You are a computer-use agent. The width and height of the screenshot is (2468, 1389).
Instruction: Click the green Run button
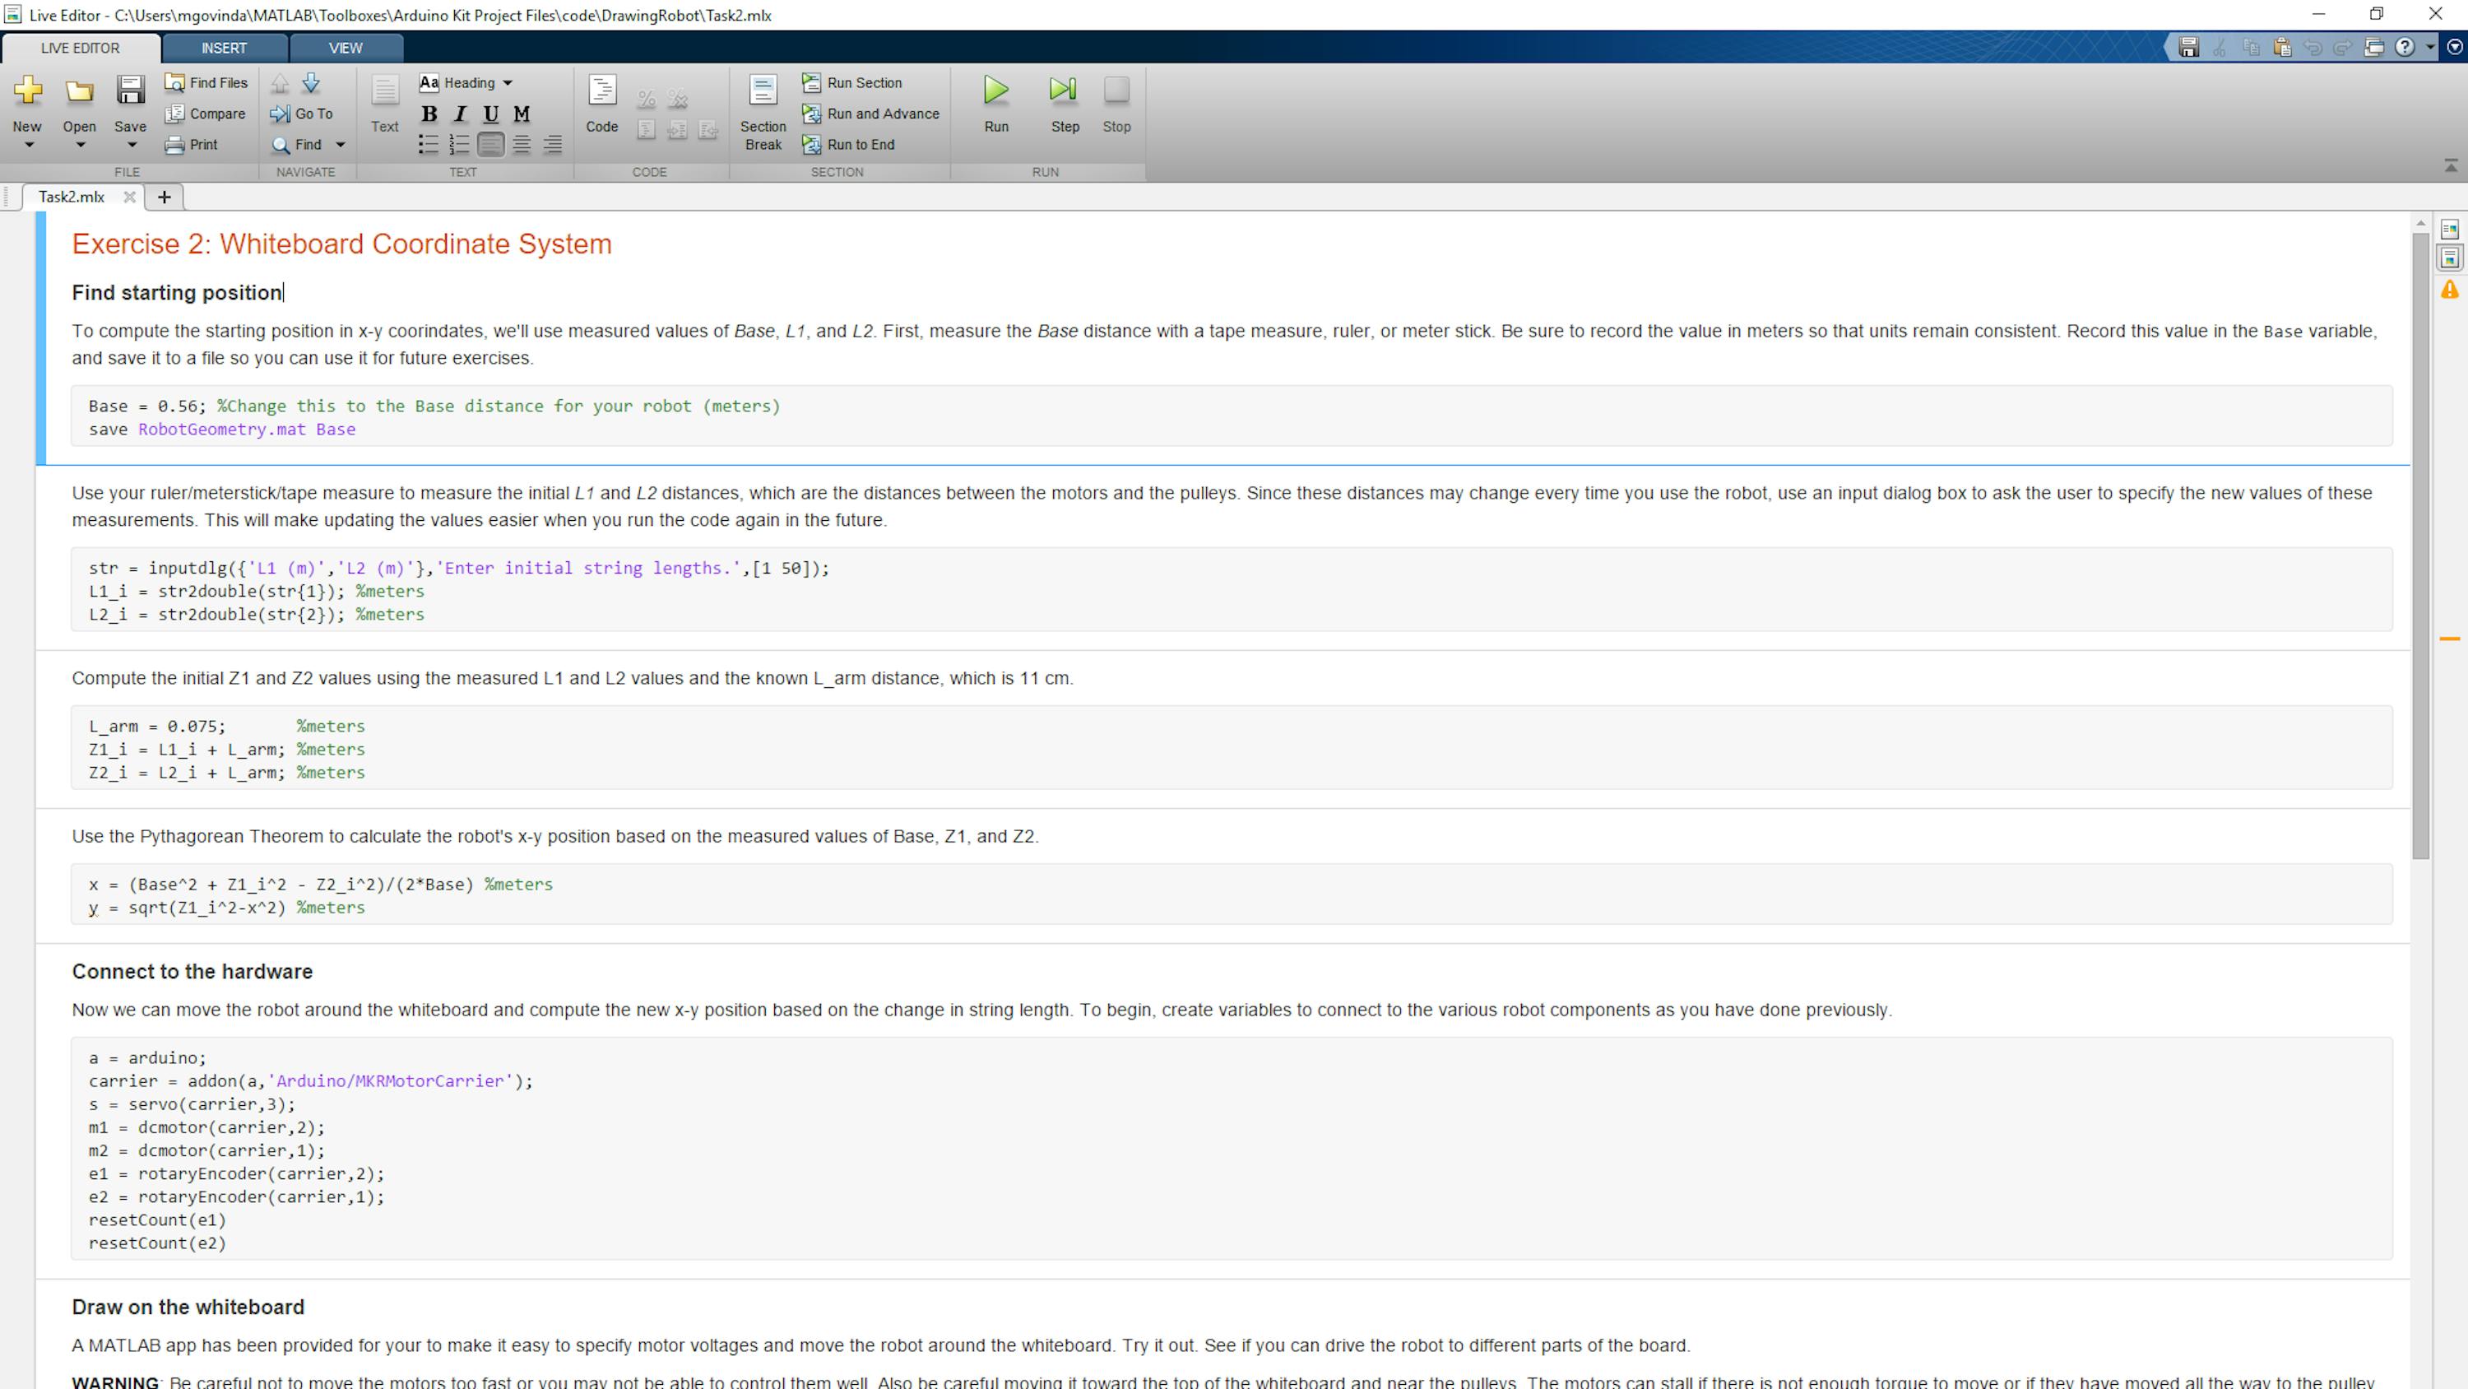pos(995,91)
